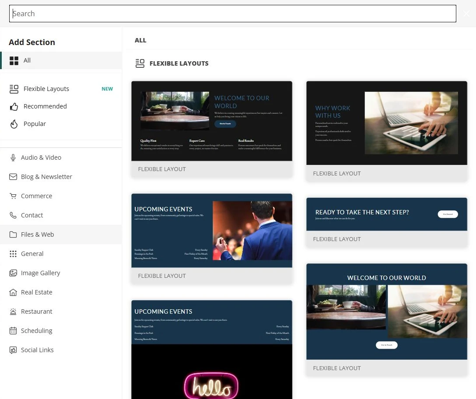The width and height of the screenshot is (476, 399).
Task: Open the Flexible Layouts category label
Action: pos(46,89)
